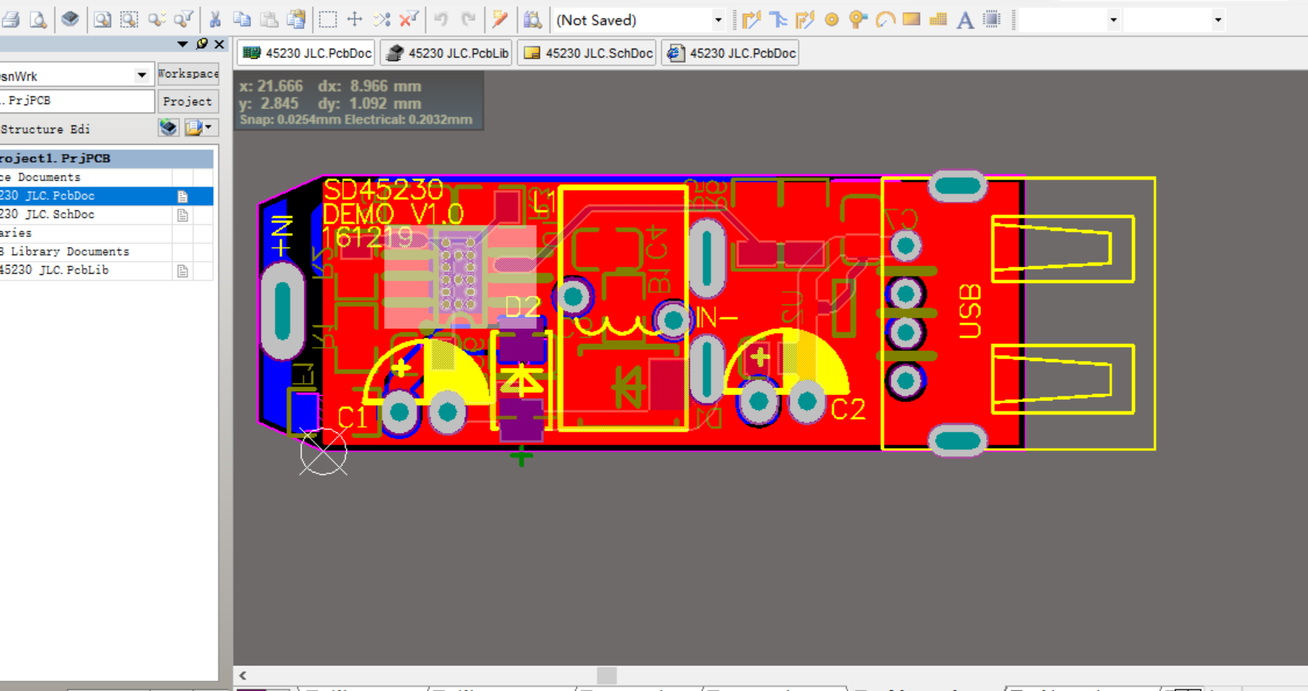Open the (Not Saved) view dropdown
1308x691 pixels.
[x=718, y=20]
